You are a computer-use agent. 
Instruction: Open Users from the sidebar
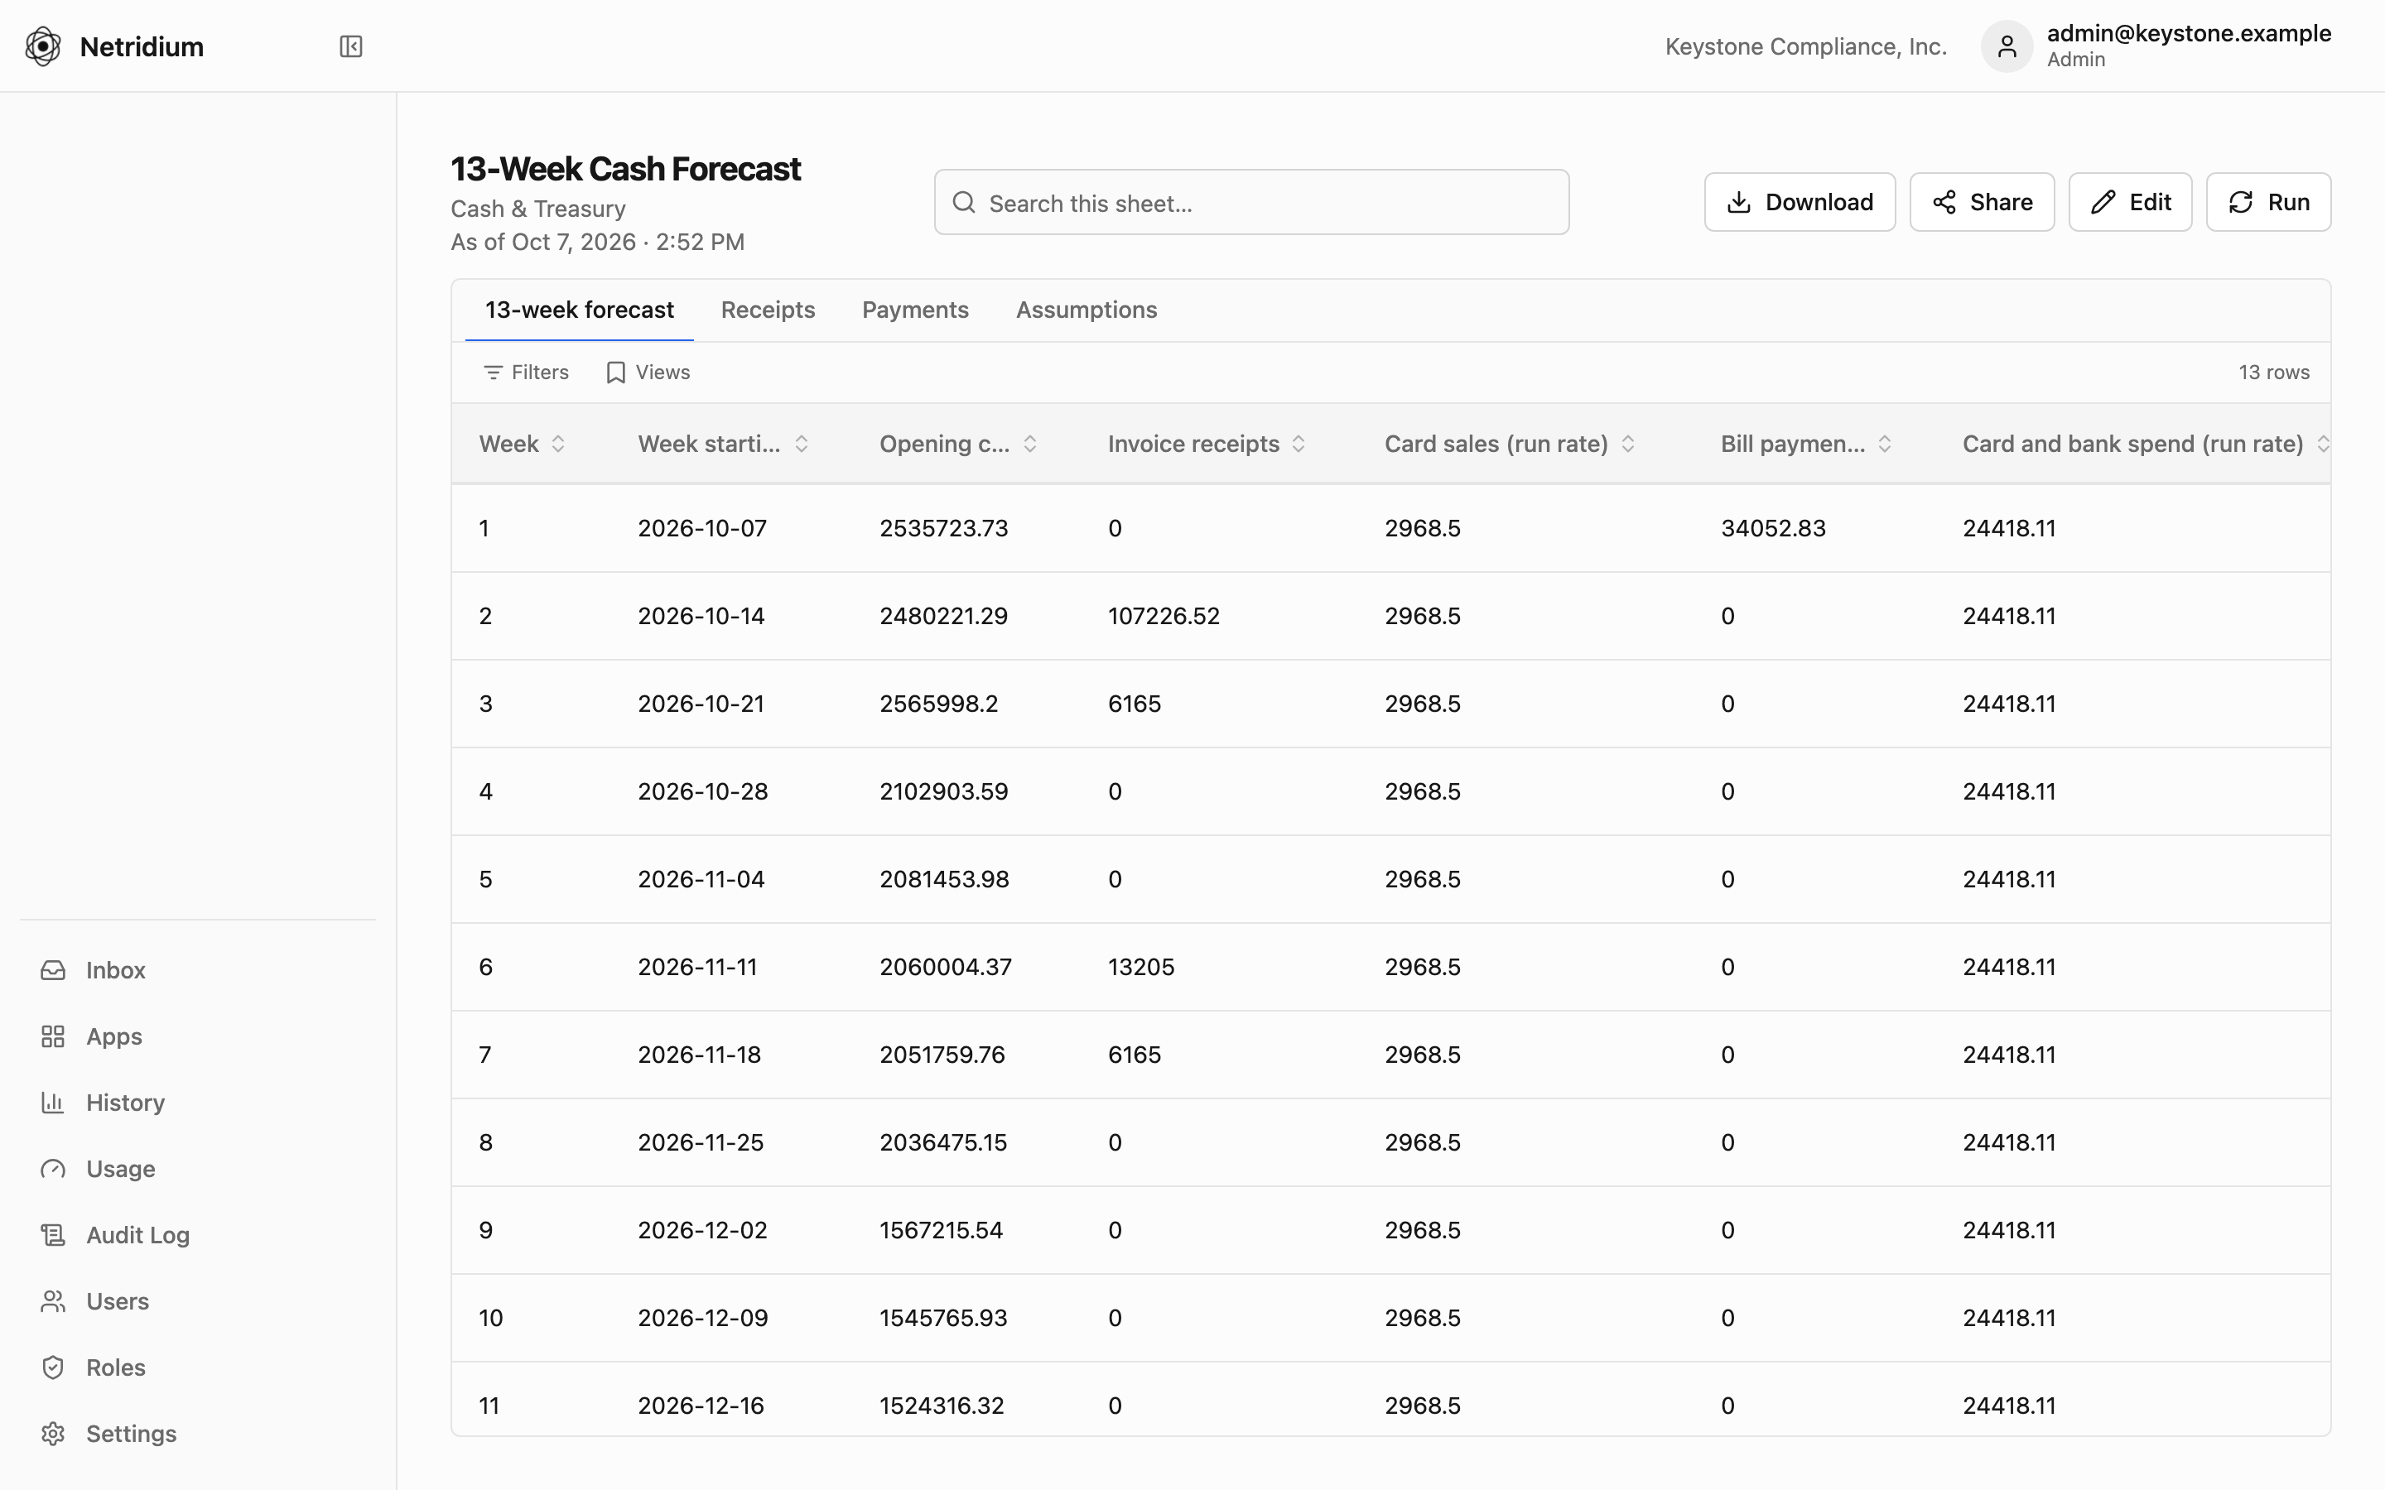(x=197, y=1300)
